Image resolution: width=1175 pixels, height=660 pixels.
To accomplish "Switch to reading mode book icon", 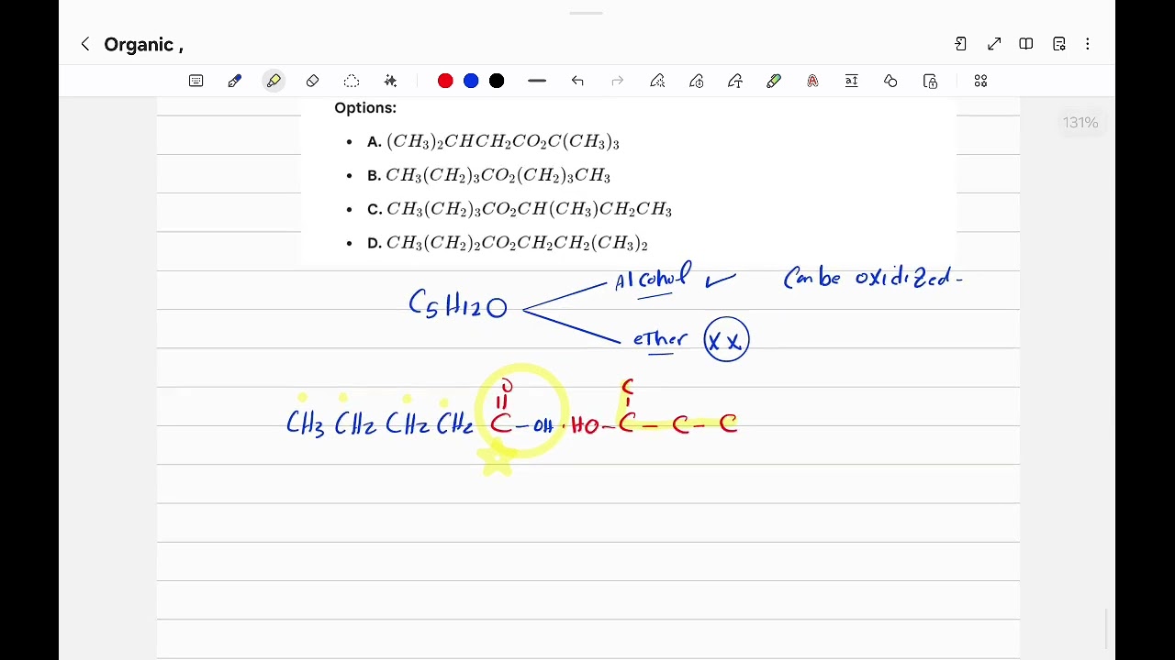I will (1026, 44).
